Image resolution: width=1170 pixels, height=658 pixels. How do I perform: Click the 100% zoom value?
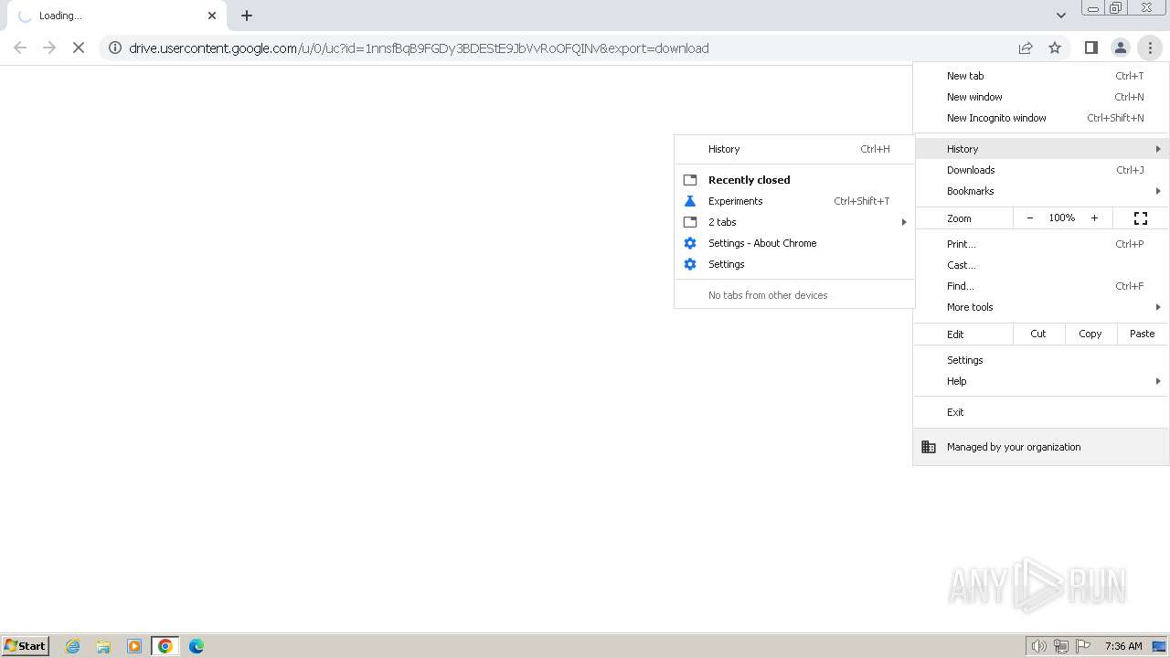1062,218
